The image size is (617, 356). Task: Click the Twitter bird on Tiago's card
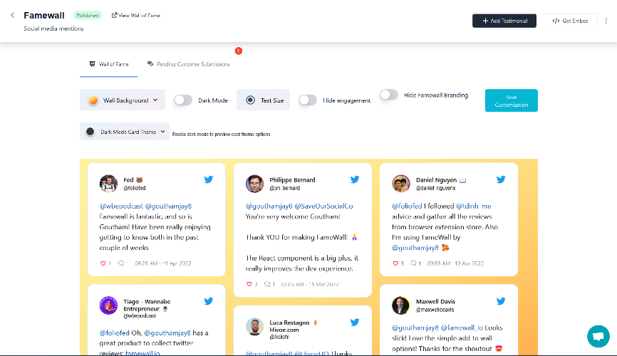209,301
